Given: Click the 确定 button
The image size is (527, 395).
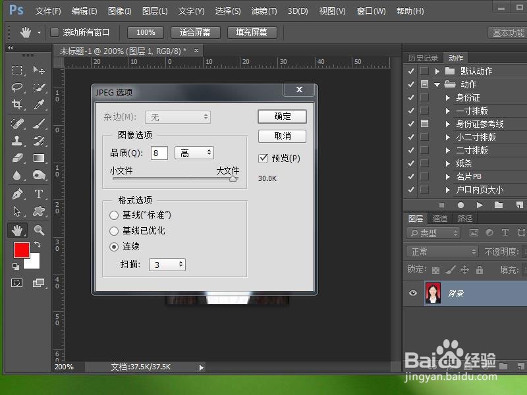Looking at the screenshot, I should click(282, 117).
